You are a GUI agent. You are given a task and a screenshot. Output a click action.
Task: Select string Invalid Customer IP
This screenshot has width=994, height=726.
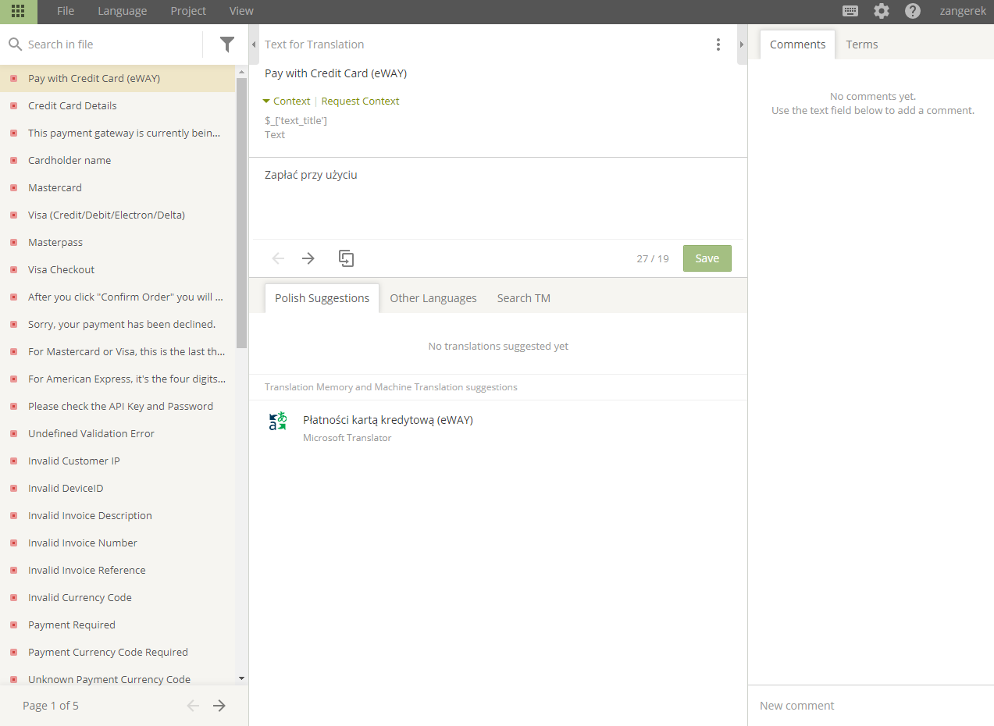(x=117, y=461)
